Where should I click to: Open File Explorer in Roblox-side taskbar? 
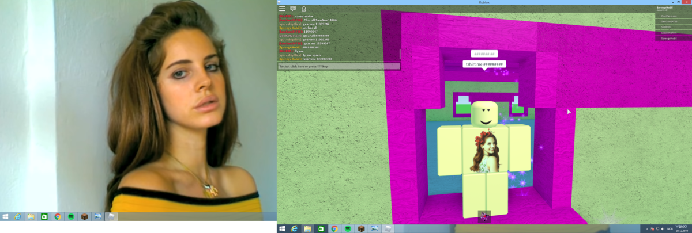307,228
